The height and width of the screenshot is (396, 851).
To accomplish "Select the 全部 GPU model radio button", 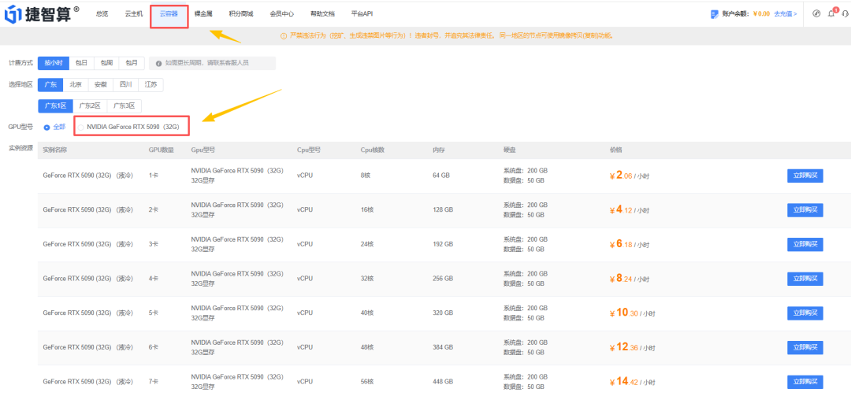I will (46, 128).
